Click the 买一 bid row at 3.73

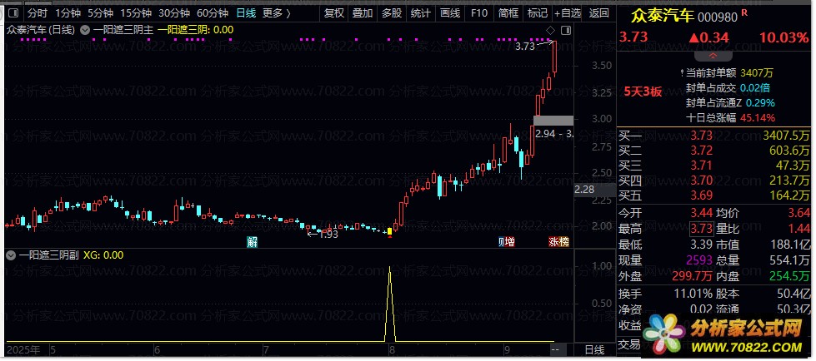pos(715,136)
